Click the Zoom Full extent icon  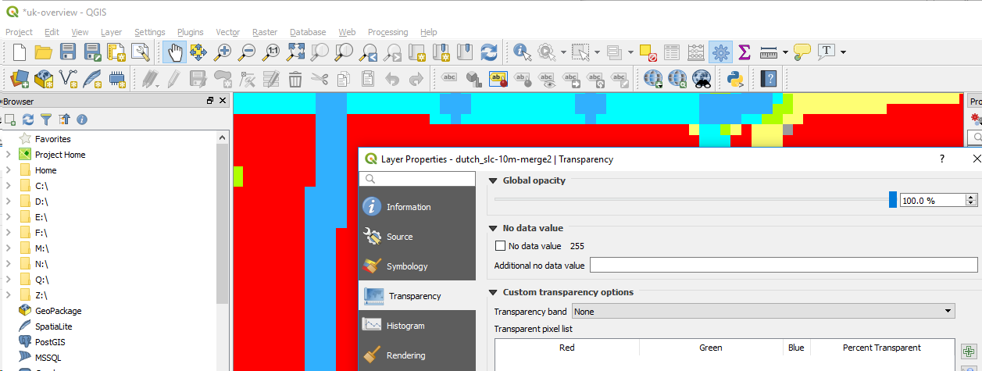pos(296,52)
